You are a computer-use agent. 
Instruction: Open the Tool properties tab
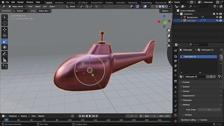point(176,50)
